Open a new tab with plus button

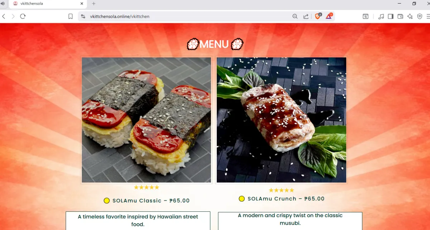pos(94,4)
